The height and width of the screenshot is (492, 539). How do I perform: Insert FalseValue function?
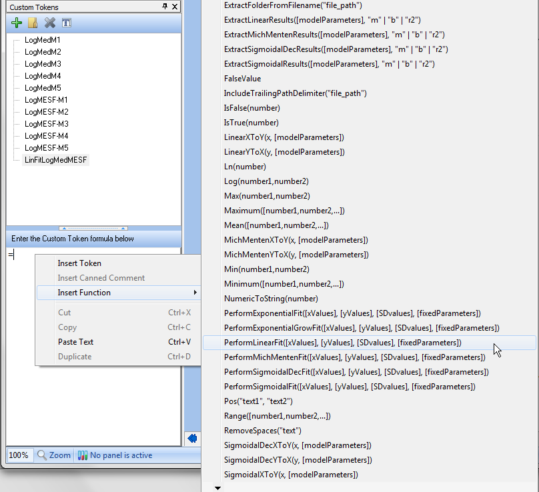242,79
